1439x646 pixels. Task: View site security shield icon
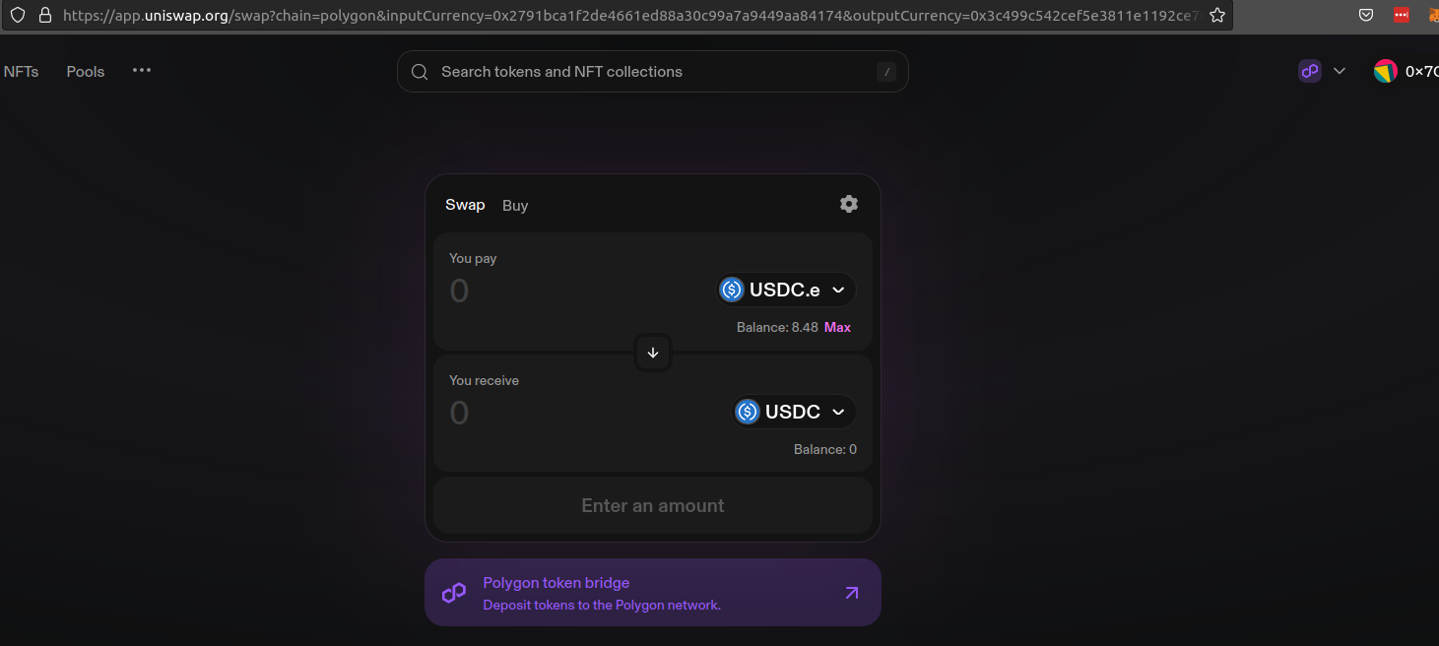[x=18, y=16]
